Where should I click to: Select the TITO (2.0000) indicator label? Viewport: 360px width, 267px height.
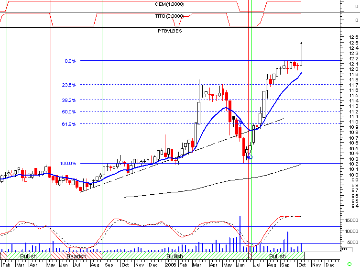point(169,16)
